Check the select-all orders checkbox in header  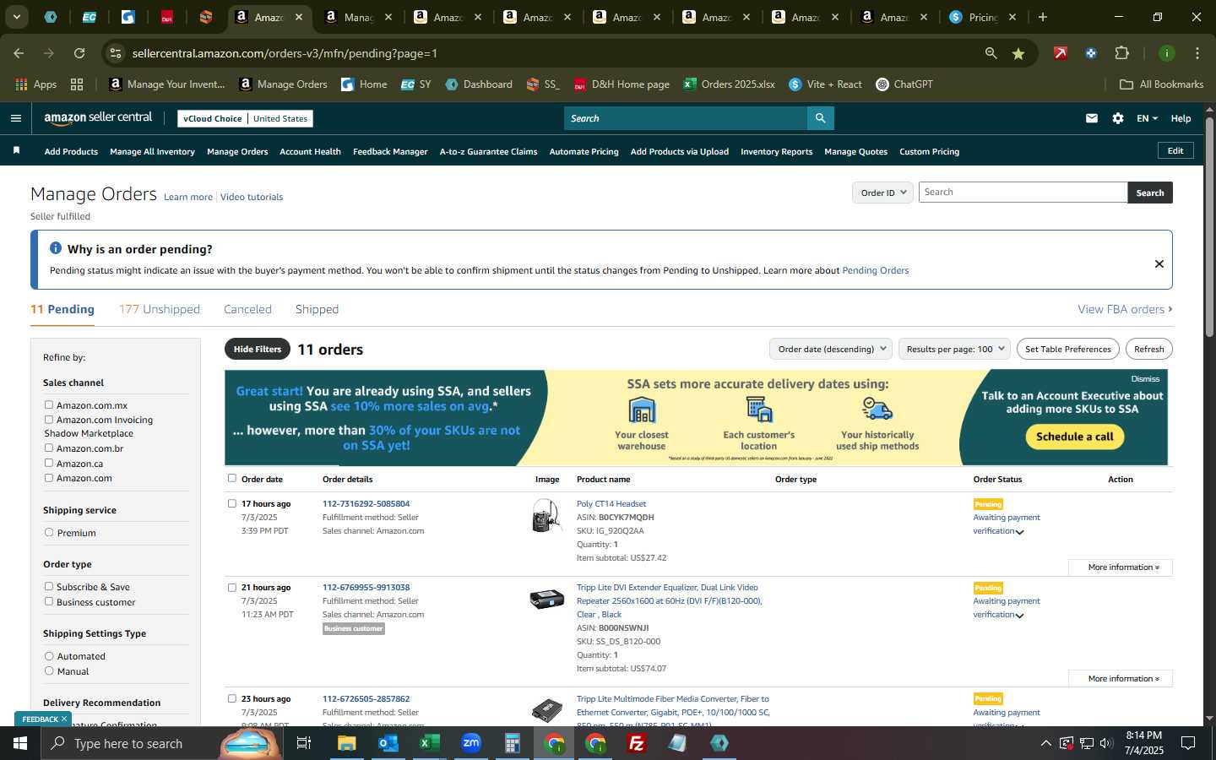(232, 478)
